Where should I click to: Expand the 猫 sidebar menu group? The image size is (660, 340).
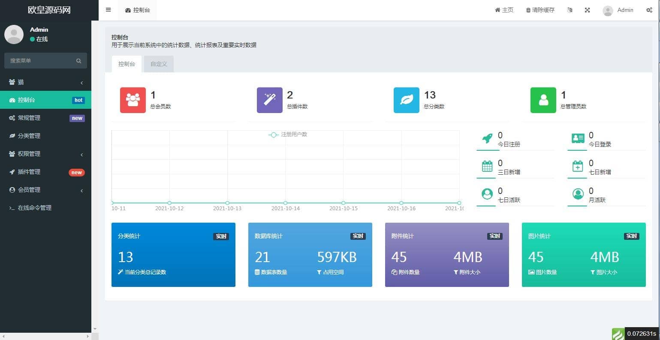(45, 82)
